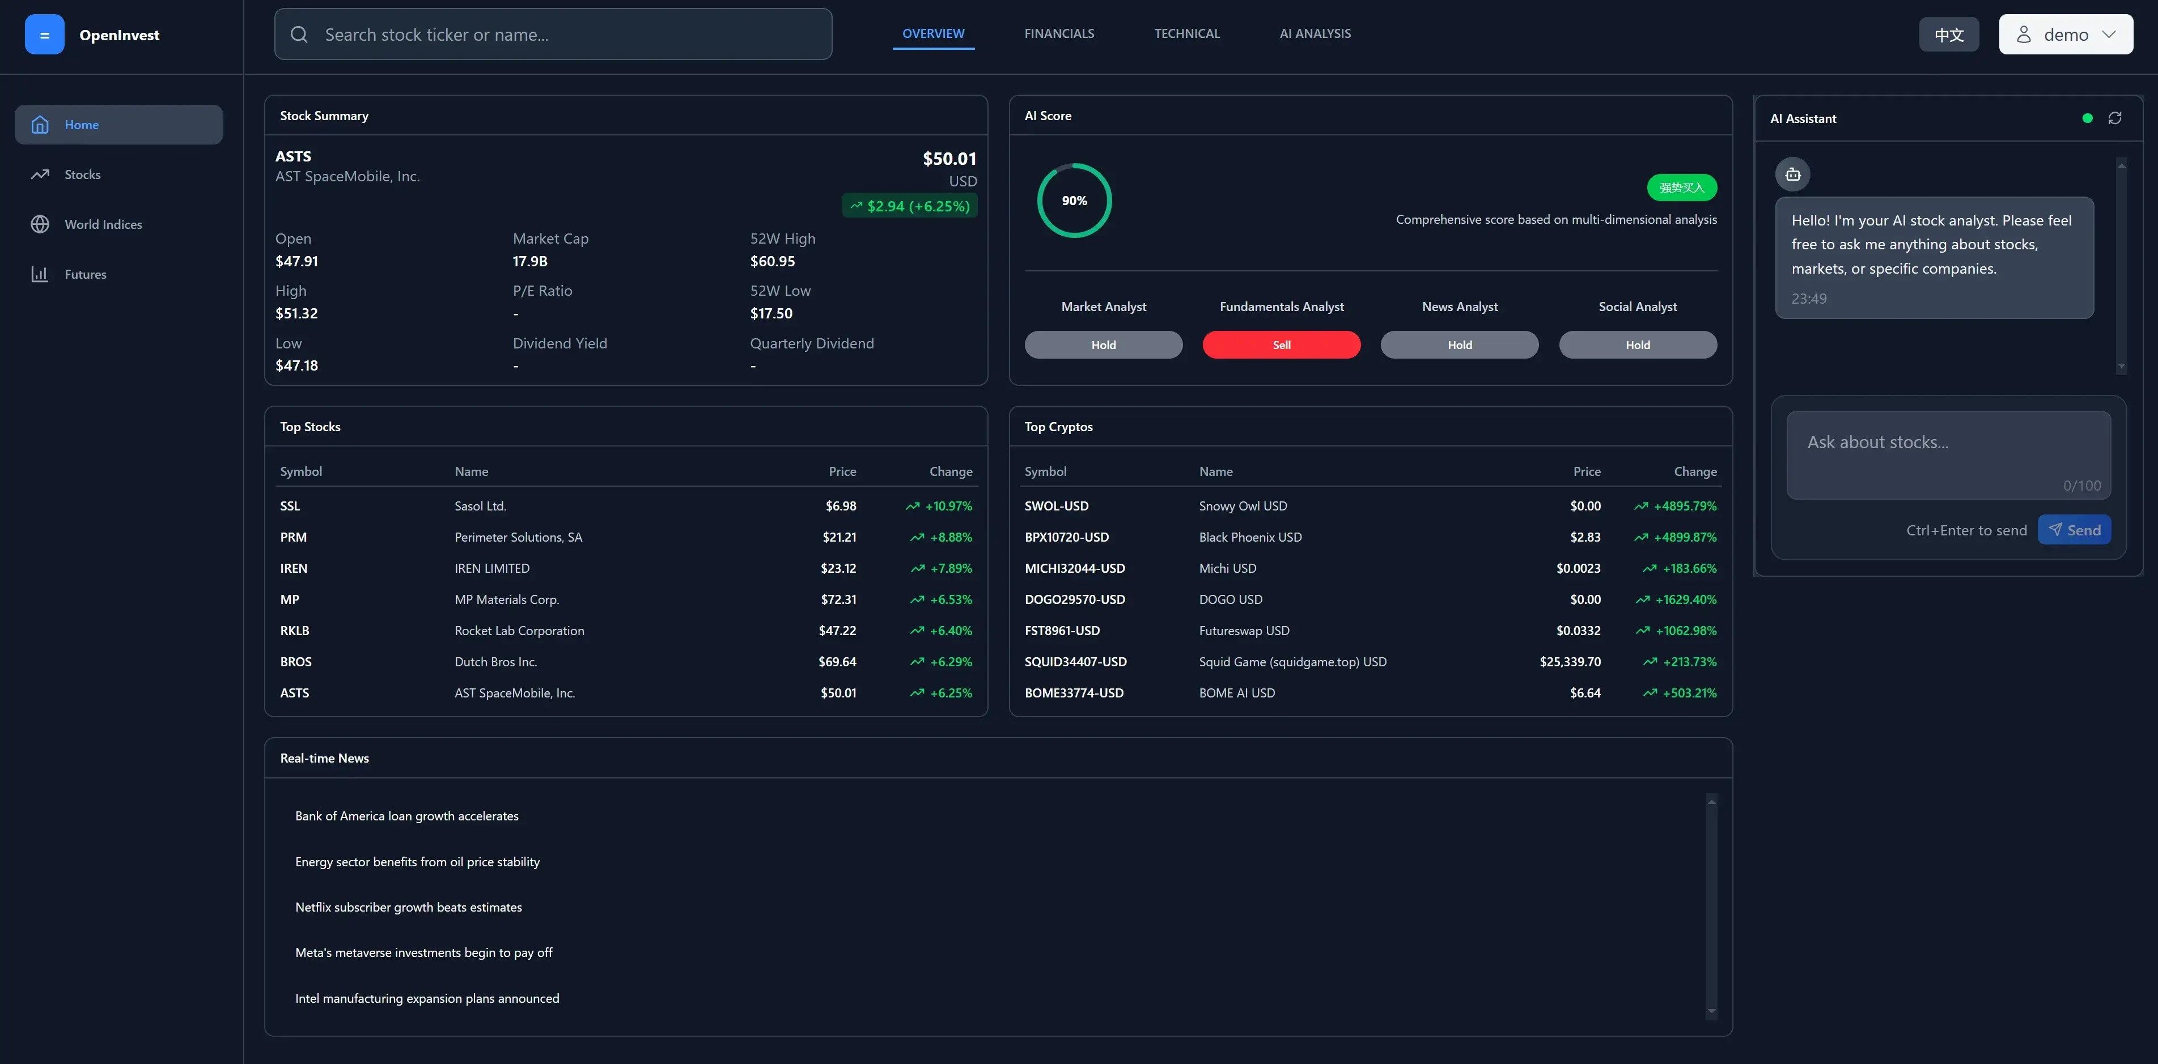Open the demo user dropdown menu
Image resolution: width=2158 pixels, height=1064 pixels.
[2065, 35]
